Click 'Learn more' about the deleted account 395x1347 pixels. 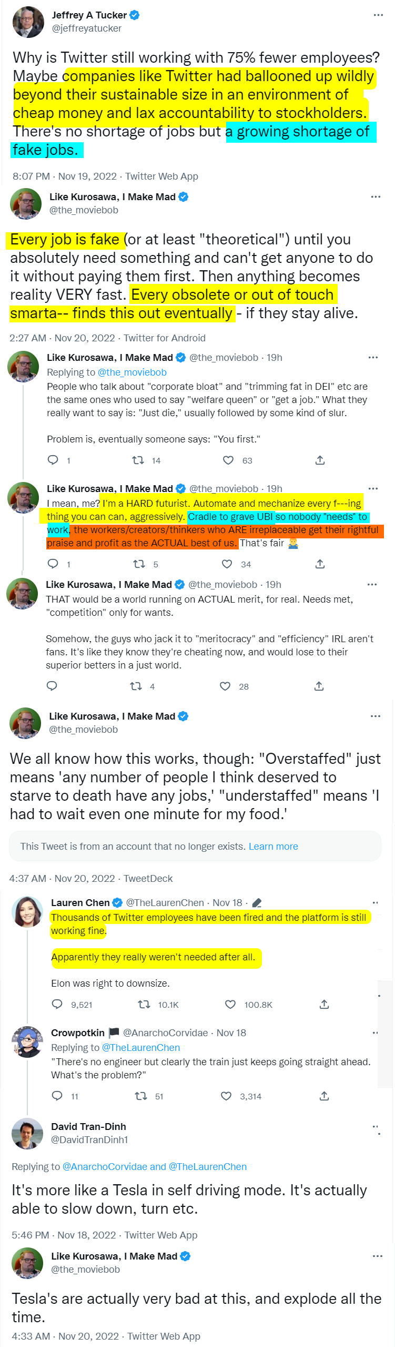coord(273,846)
